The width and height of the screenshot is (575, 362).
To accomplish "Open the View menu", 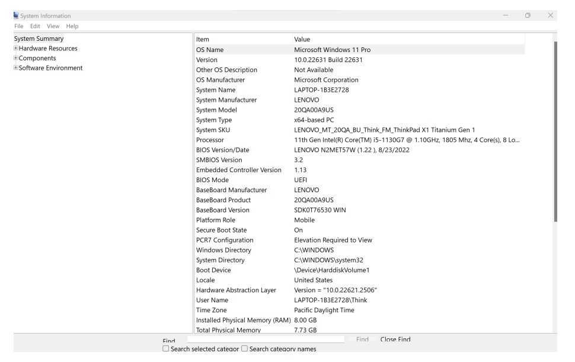I will click(x=53, y=27).
